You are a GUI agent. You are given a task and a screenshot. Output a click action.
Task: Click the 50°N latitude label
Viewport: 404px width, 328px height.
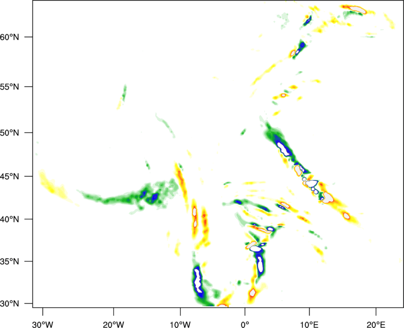pyautogui.click(x=10, y=133)
